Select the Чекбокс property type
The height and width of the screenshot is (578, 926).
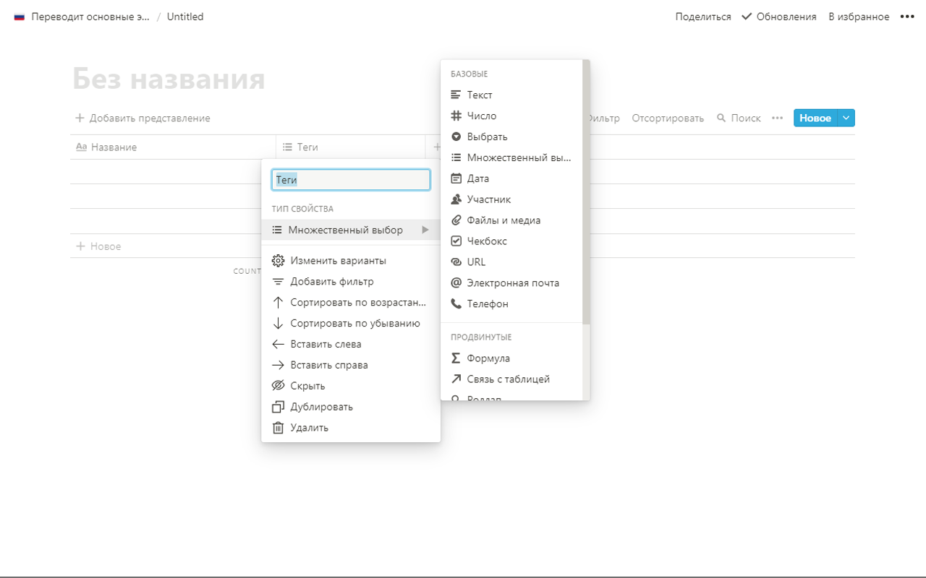coord(486,241)
